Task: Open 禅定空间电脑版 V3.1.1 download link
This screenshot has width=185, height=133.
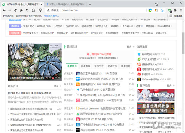Action: pyautogui.click(x=99, y=74)
